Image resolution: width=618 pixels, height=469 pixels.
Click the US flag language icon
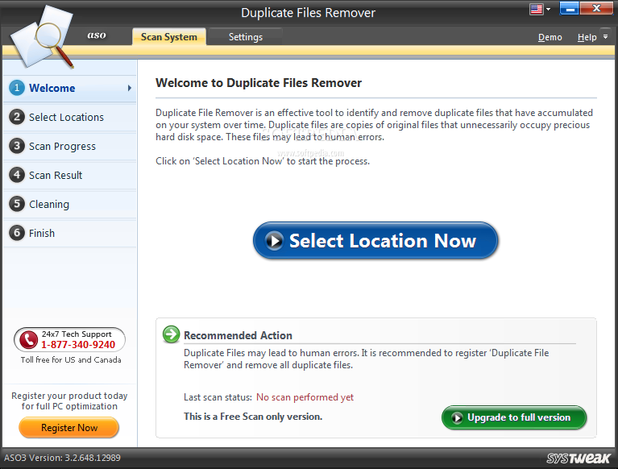536,9
